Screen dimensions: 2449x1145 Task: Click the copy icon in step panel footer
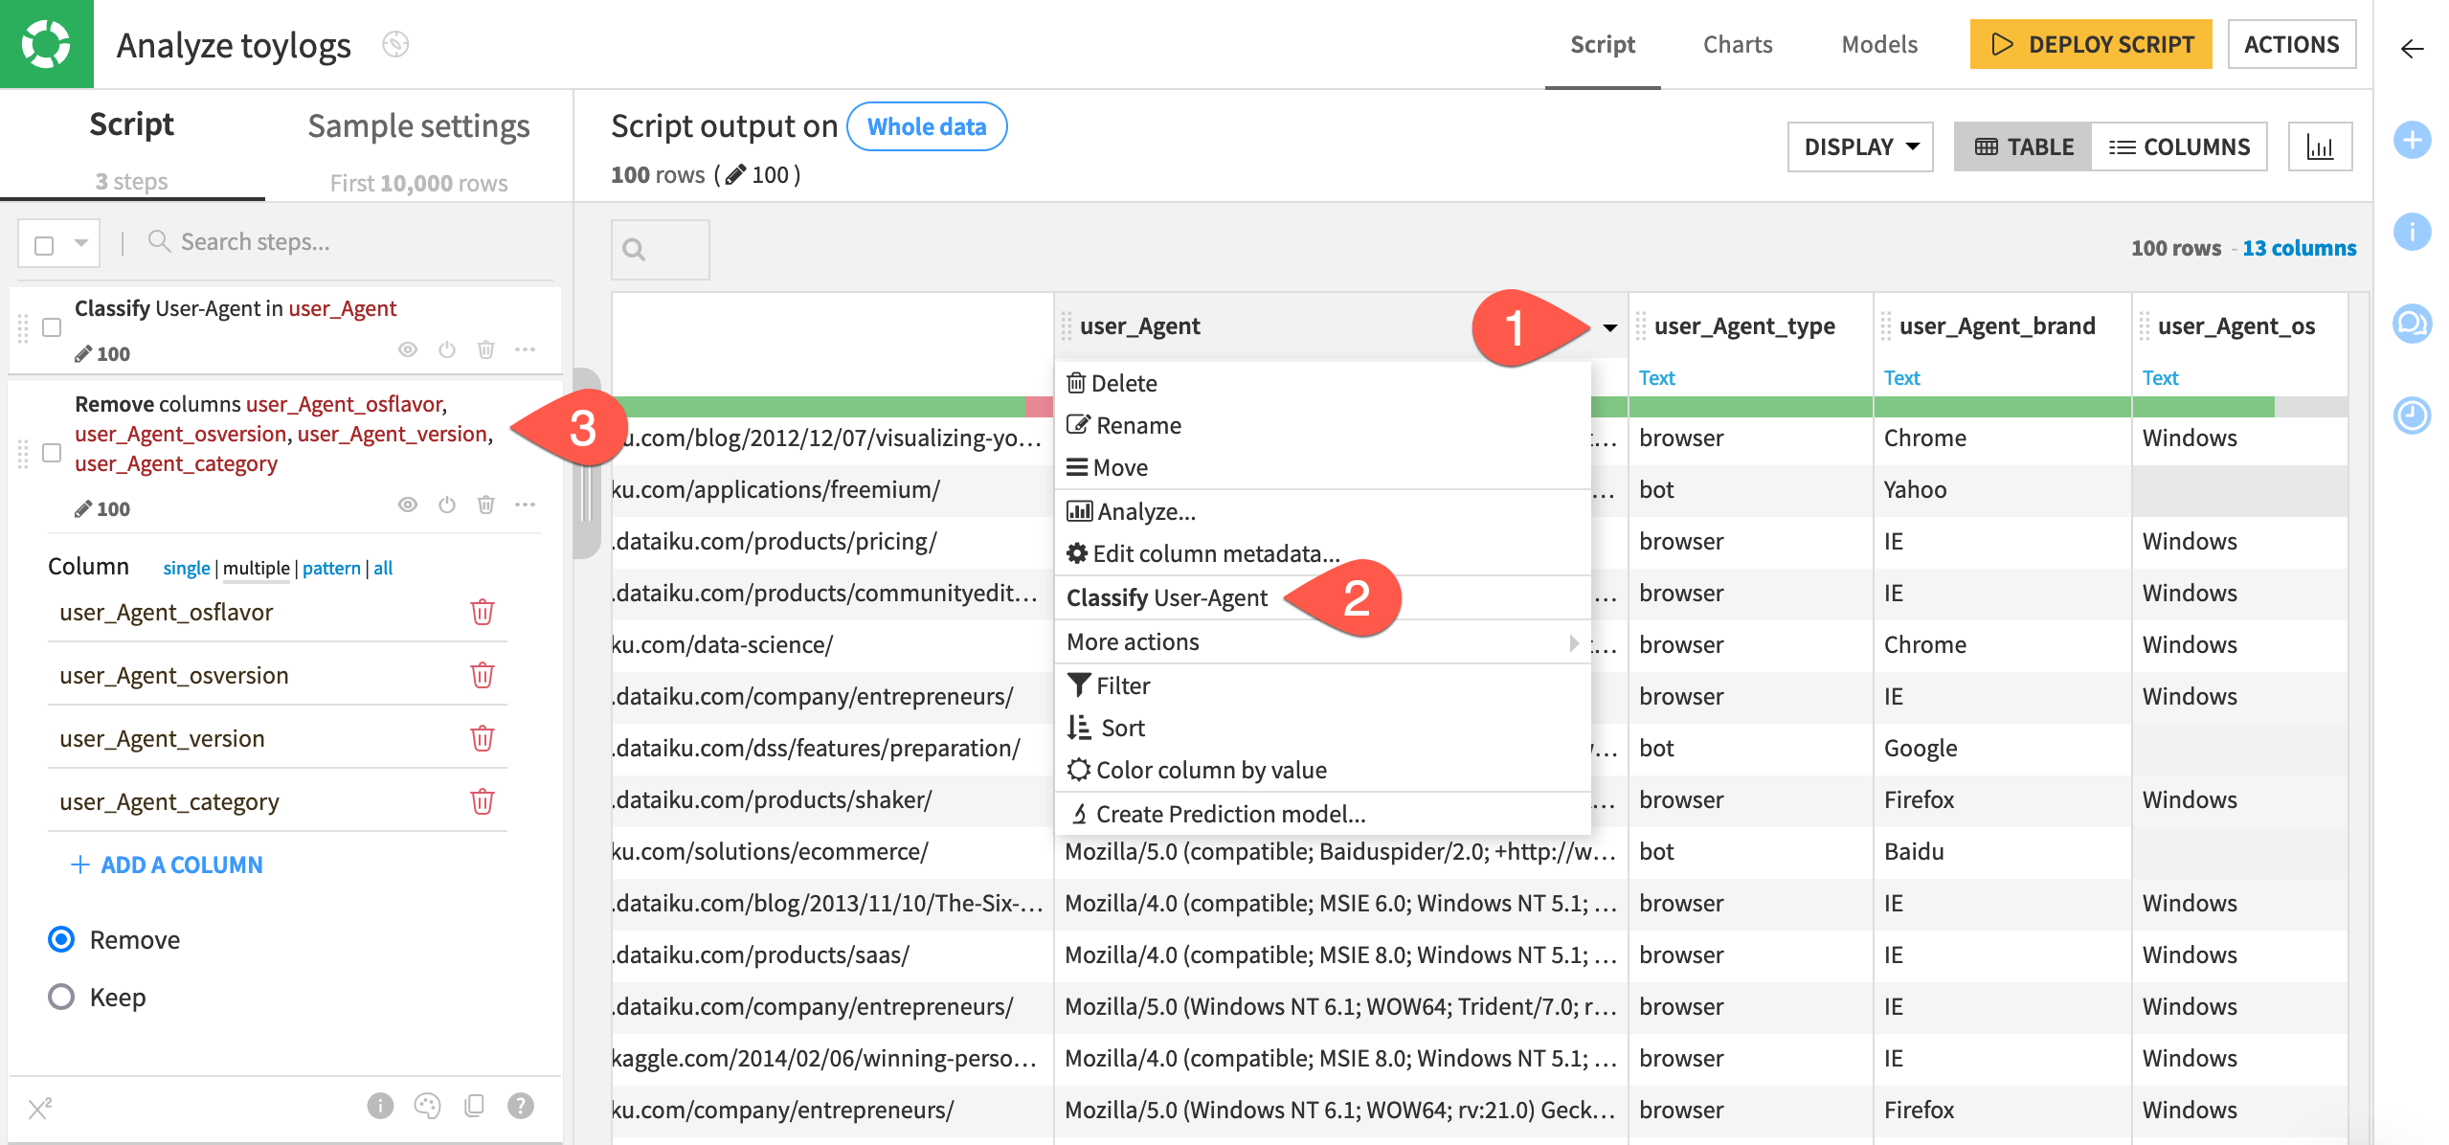point(474,1106)
